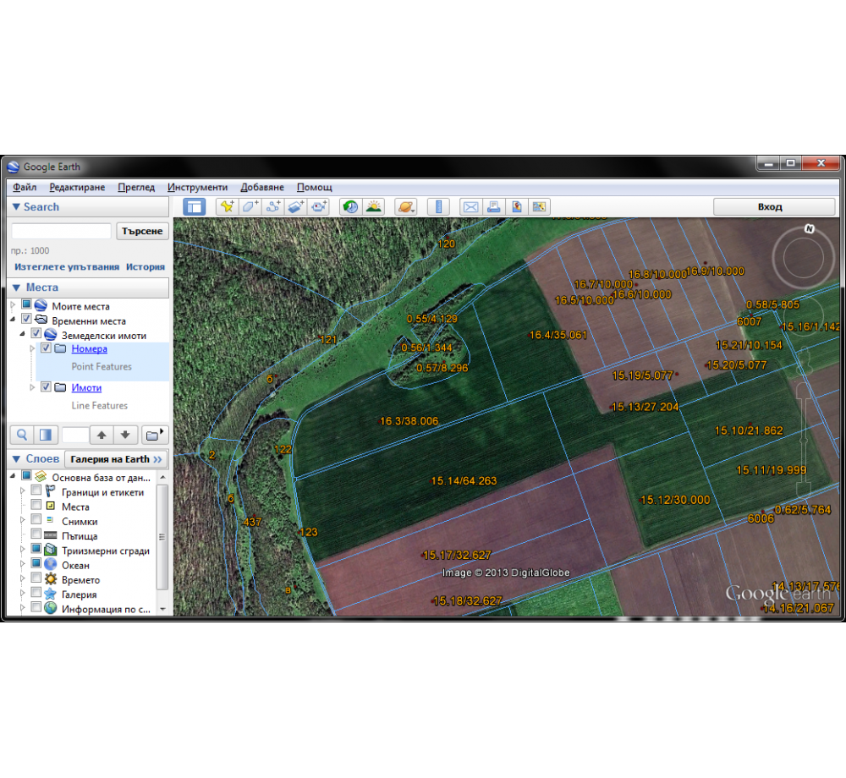Open the ruler measurement tool
The image size is (846, 778).
point(438,206)
